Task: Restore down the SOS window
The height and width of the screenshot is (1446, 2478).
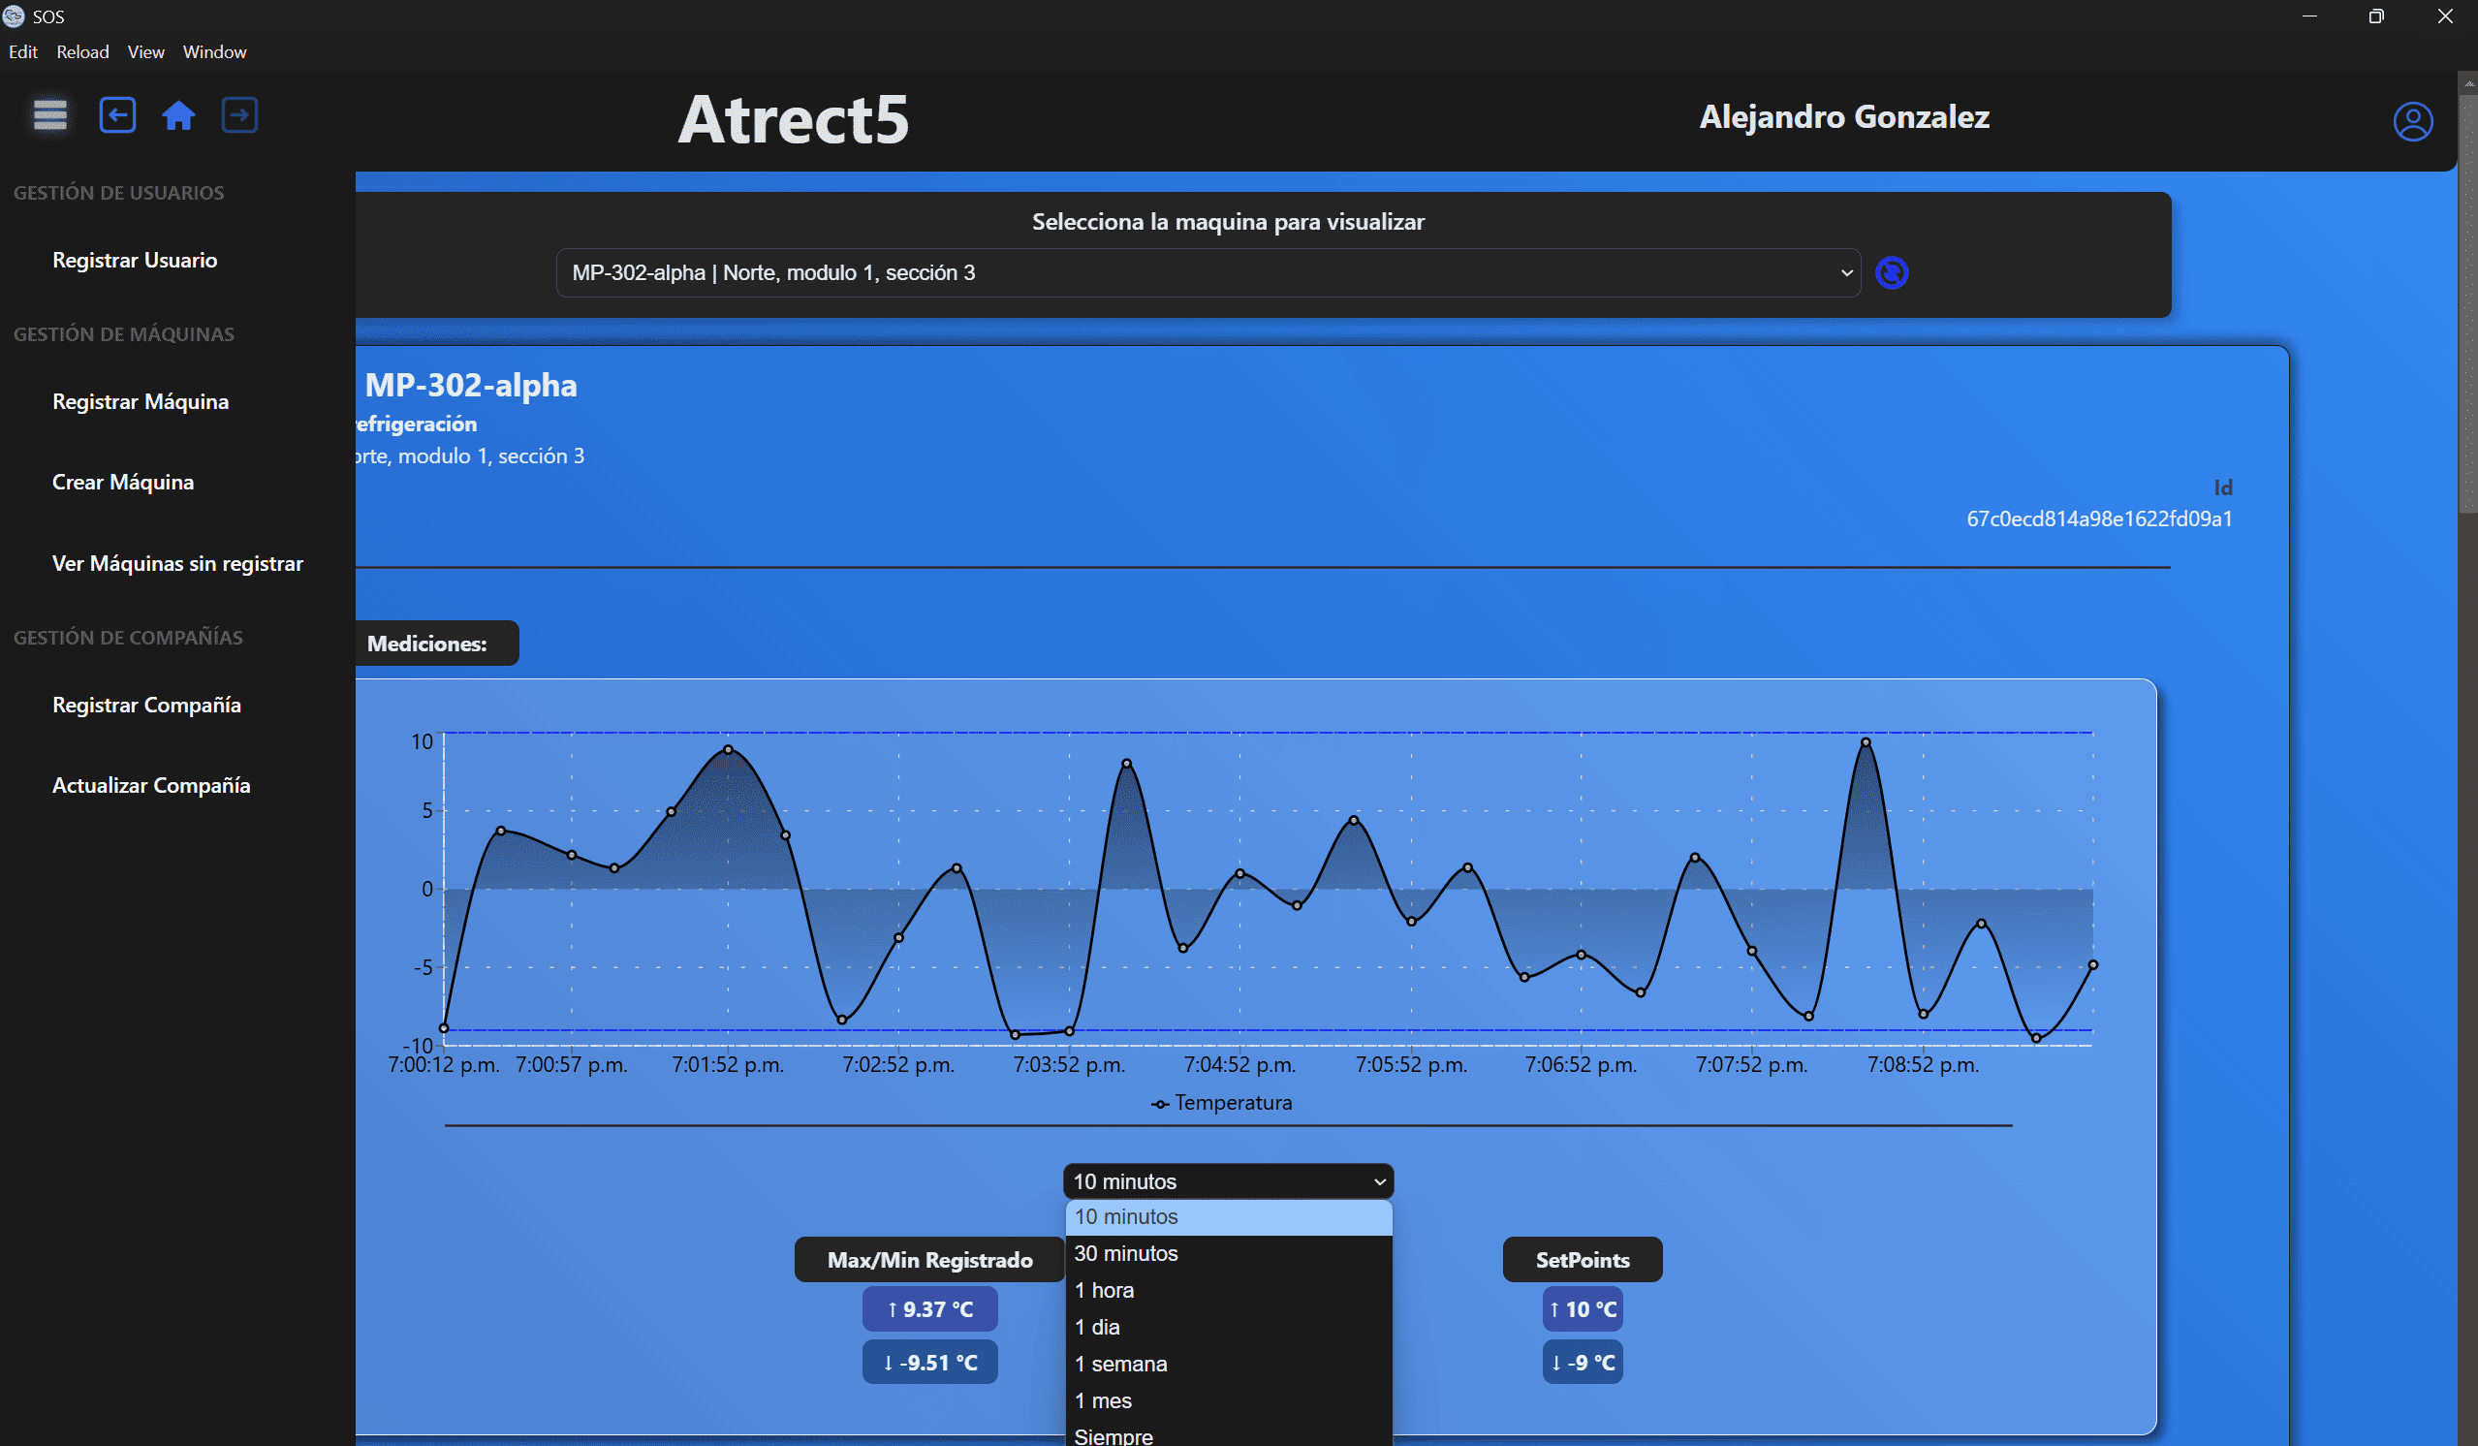Action: click(x=2376, y=16)
